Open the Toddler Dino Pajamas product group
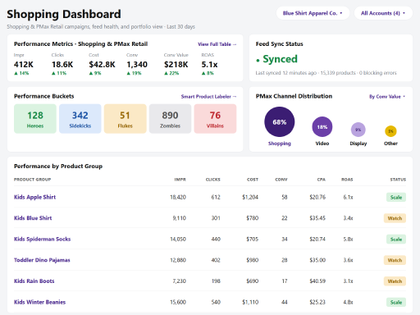Viewport: 420px width, 315px height. (x=42, y=260)
